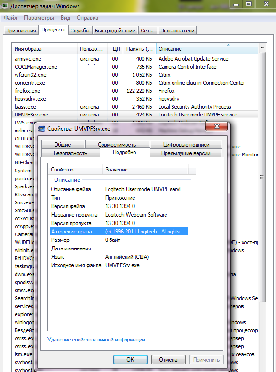Select the lsass.exe process row

coord(135,107)
